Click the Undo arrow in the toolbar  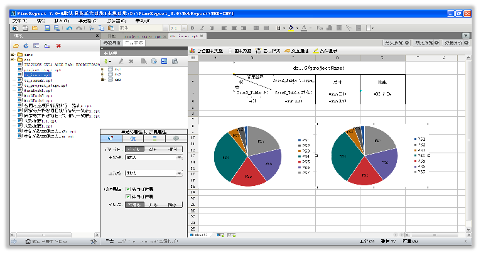tap(68, 28)
